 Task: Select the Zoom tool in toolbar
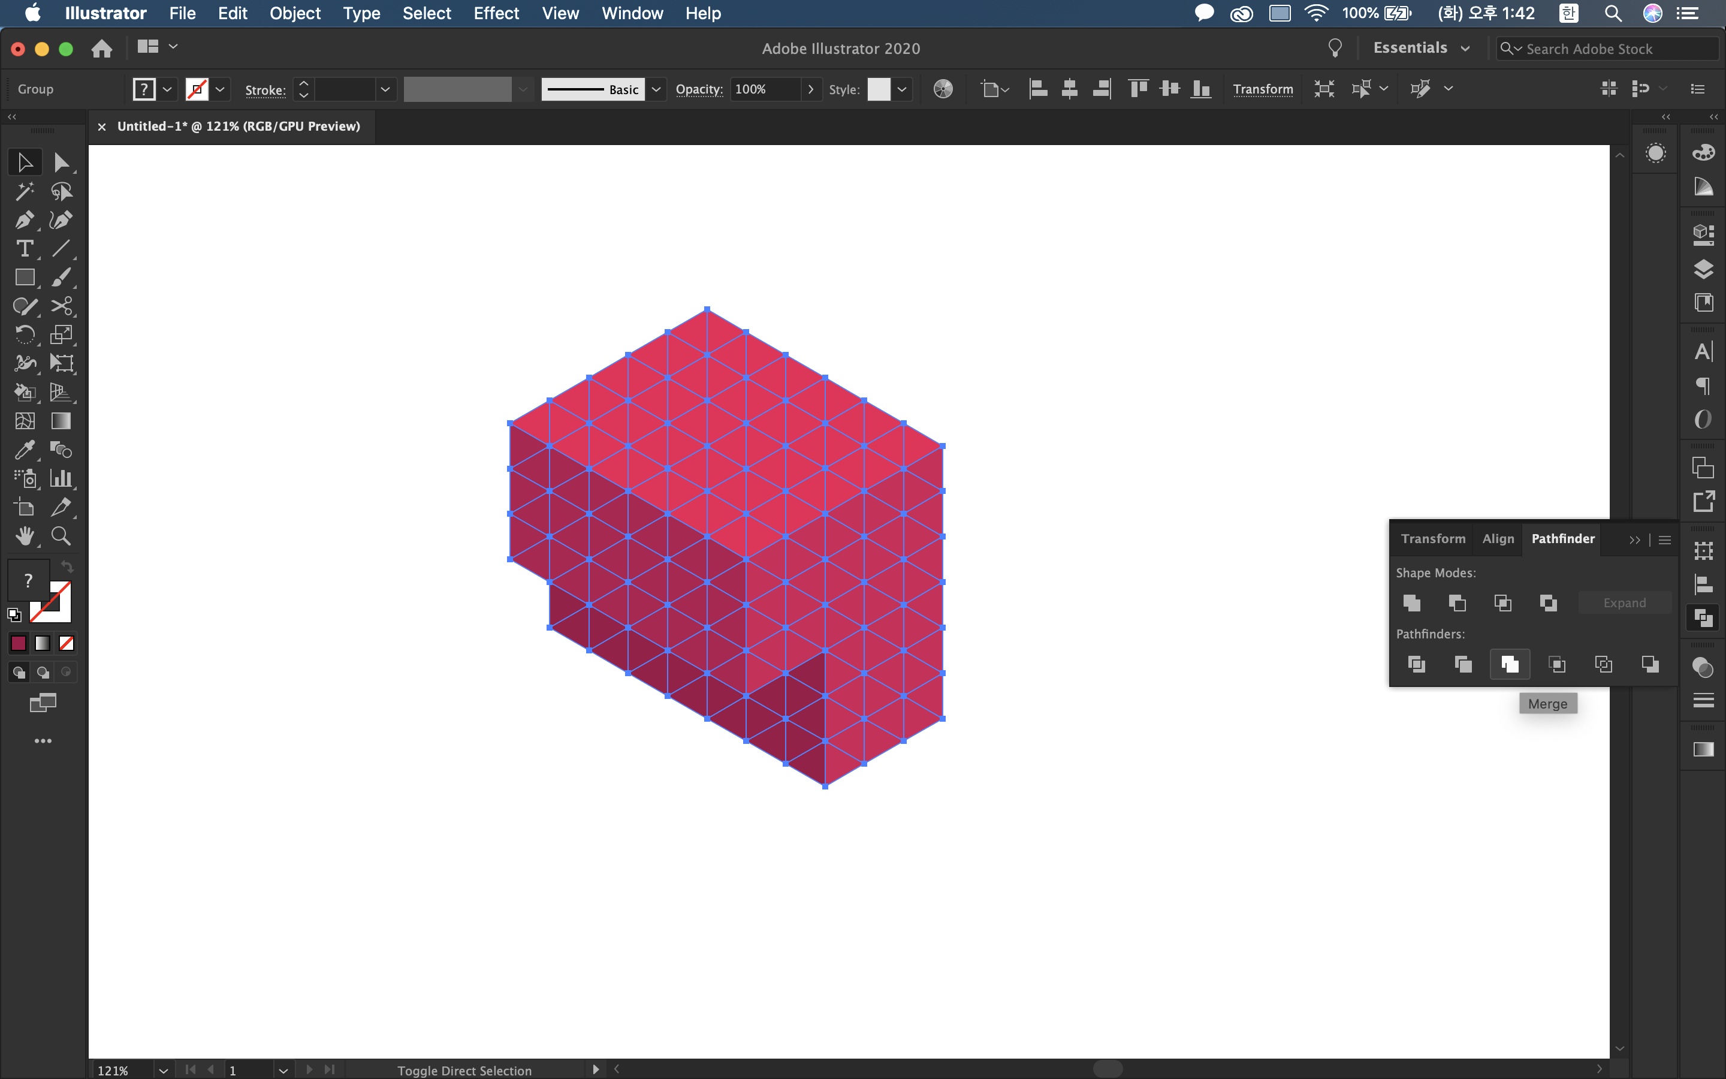pos(61,536)
